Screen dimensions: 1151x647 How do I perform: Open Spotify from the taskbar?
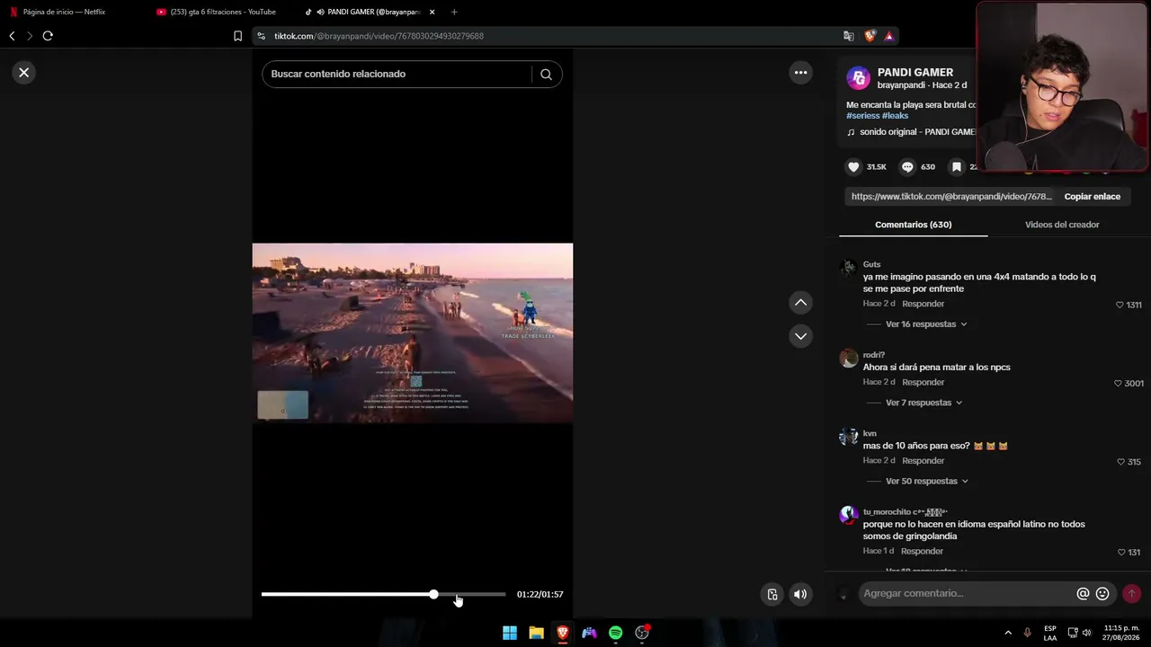pyautogui.click(x=615, y=633)
